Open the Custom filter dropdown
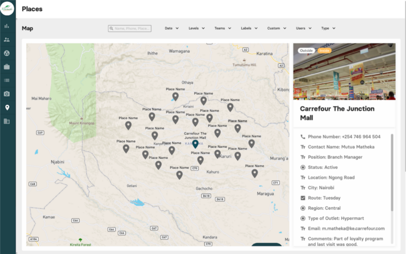 coord(277,28)
